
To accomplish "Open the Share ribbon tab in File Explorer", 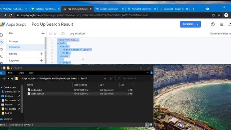I will click(x=21, y=73).
